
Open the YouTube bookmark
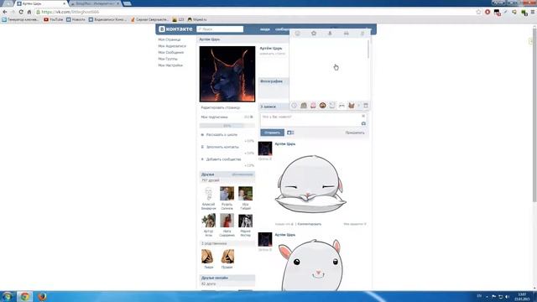(54, 19)
